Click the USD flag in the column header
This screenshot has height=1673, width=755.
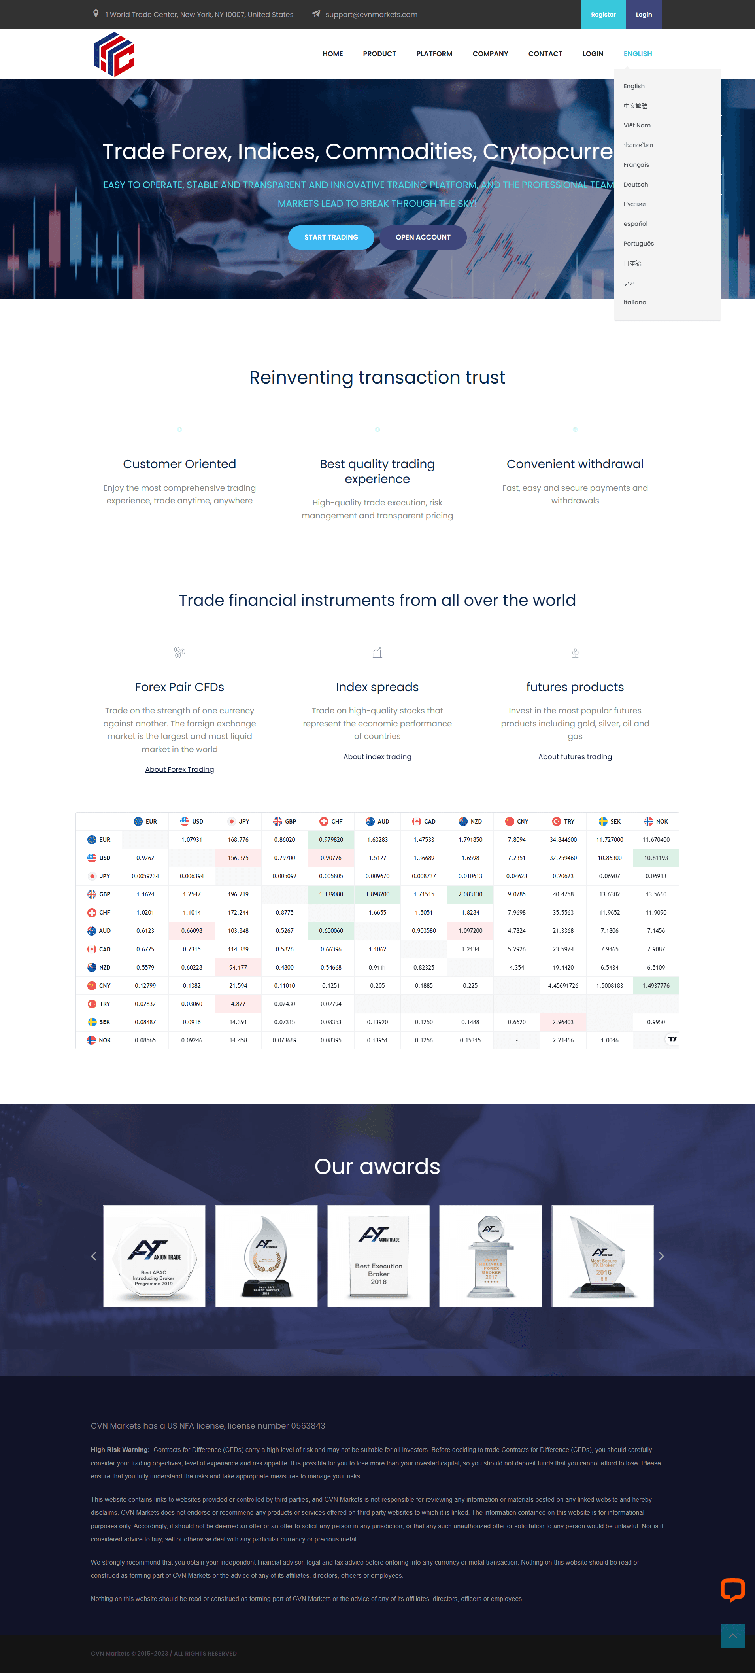click(x=184, y=821)
